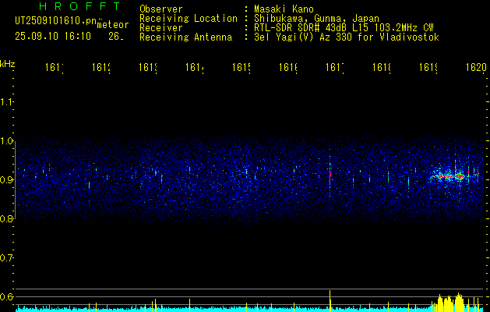Screen dimensions: 490x312
Task: Click the tallest yellow power spike at 1617
Action: pyautogui.click(x=330, y=300)
